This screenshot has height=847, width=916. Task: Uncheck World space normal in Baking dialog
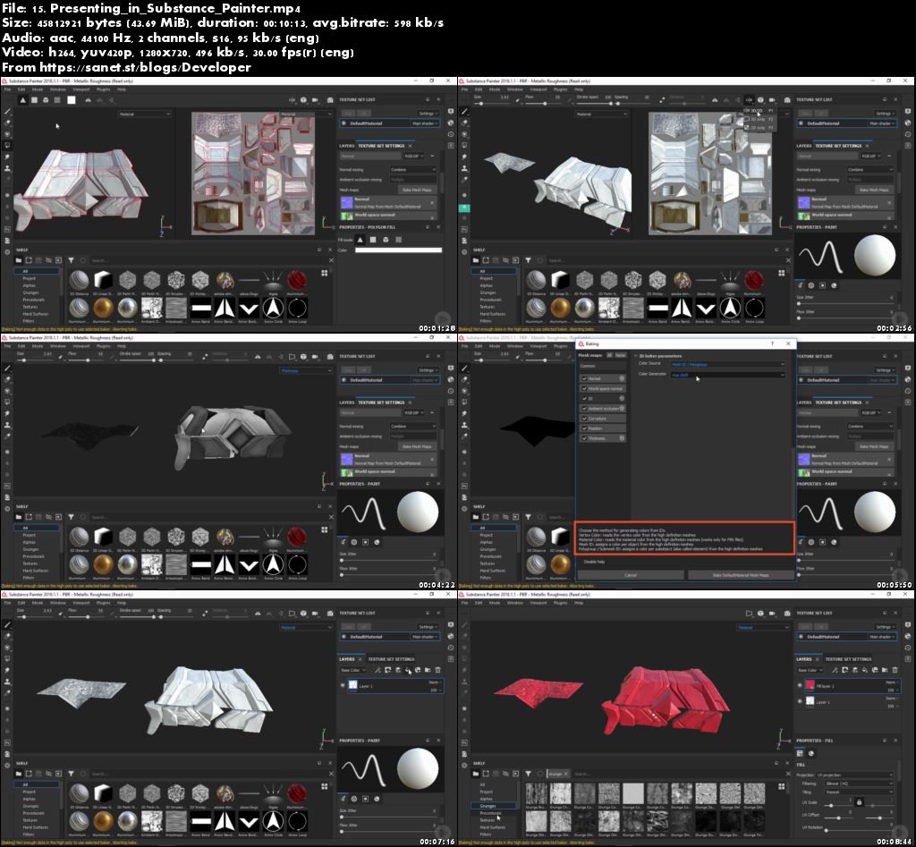pos(584,388)
